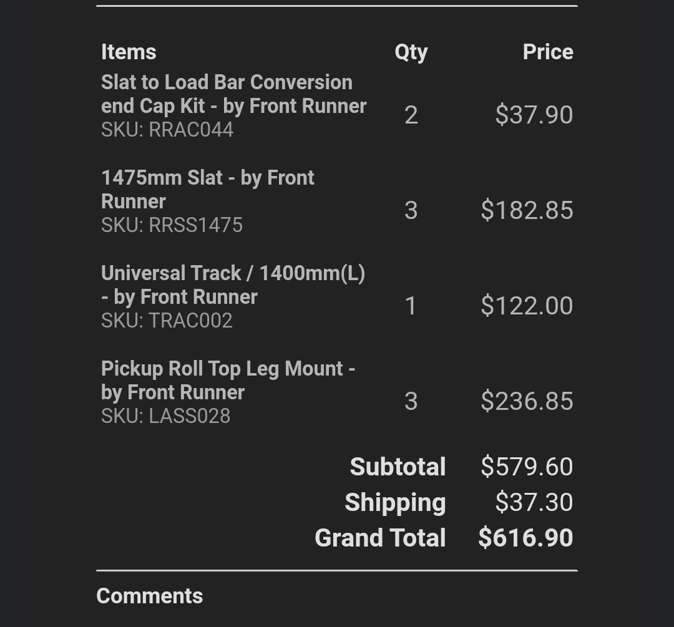
Task: Click the Items column header
Action: [129, 52]
